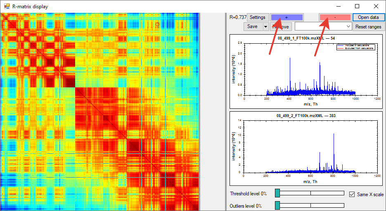Click the red minus button
Image resolution: width=386 pixels, height=211 pixels.
pos(335,17)
